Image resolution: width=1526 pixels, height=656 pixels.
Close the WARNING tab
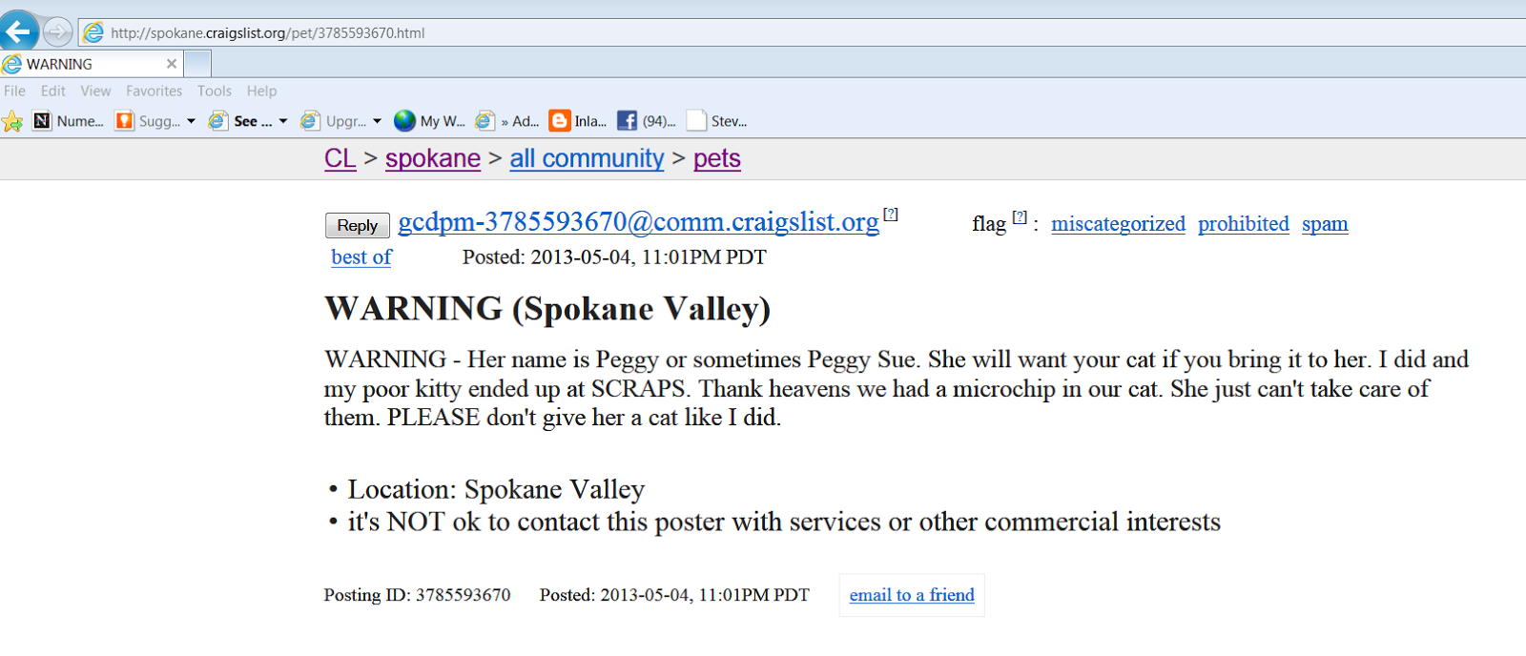(x=172, y=64)
